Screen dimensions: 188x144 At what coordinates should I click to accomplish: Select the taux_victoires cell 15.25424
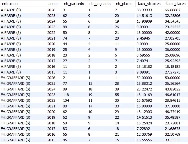pyautogui.click(x=150, y=123)
